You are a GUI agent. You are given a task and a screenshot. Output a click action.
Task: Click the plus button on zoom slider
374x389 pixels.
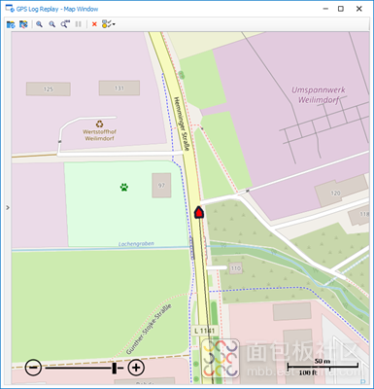click(x=136, y=368)
